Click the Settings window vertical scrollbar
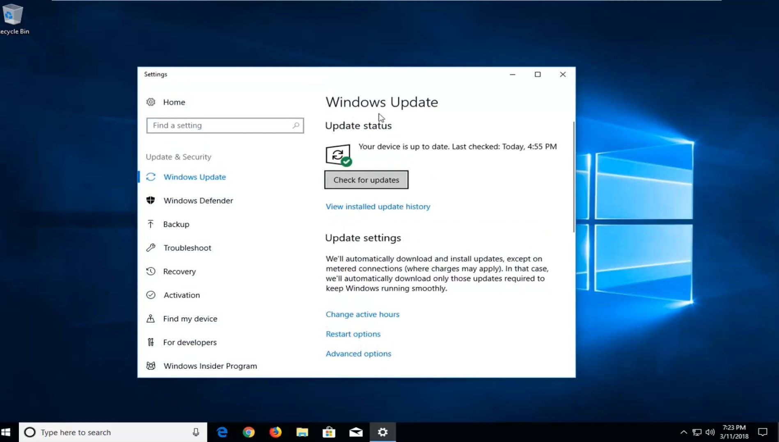Image resolution: width=779 pixels, height=442 pixels. pos(573,177)
